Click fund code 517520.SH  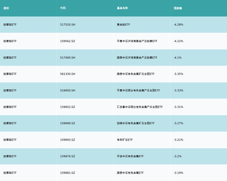(x=67, y=25)
